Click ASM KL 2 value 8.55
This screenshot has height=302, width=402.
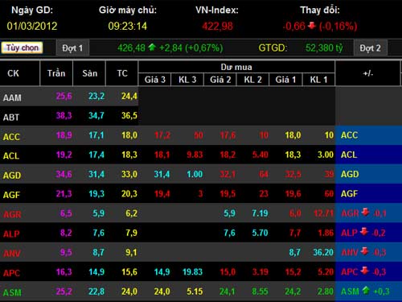coord(260,292)
